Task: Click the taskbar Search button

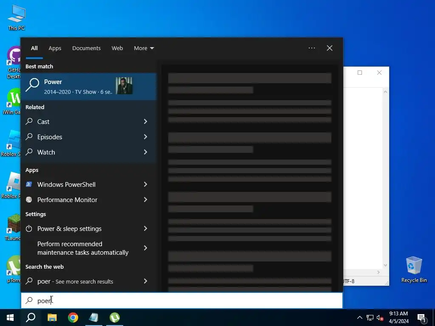Action: pos(31,318)
